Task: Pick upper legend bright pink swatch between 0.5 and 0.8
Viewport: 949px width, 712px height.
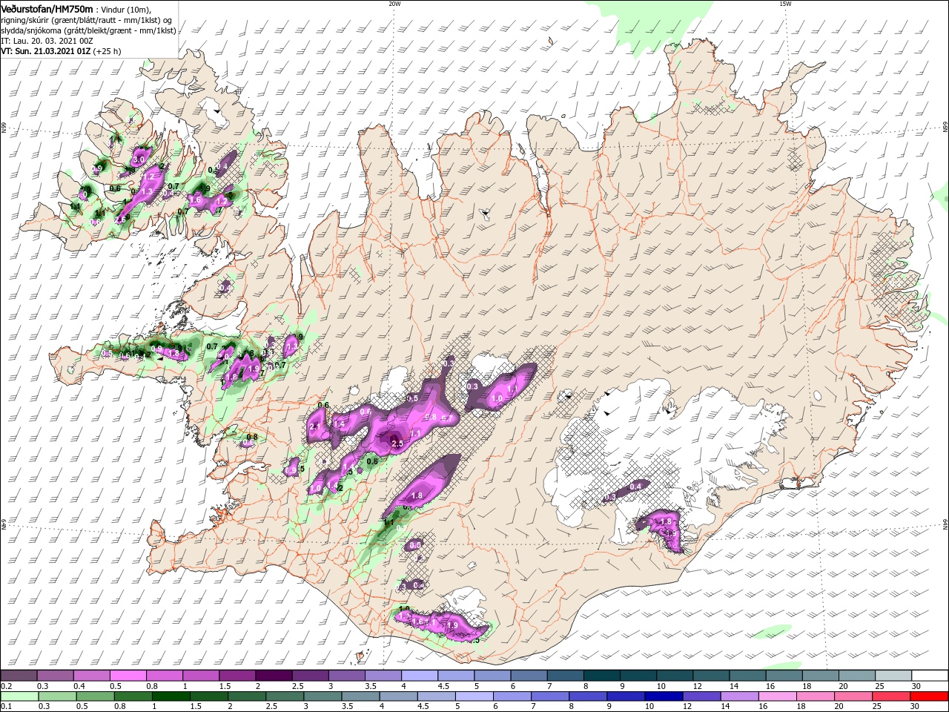Action: pos(128,676)
